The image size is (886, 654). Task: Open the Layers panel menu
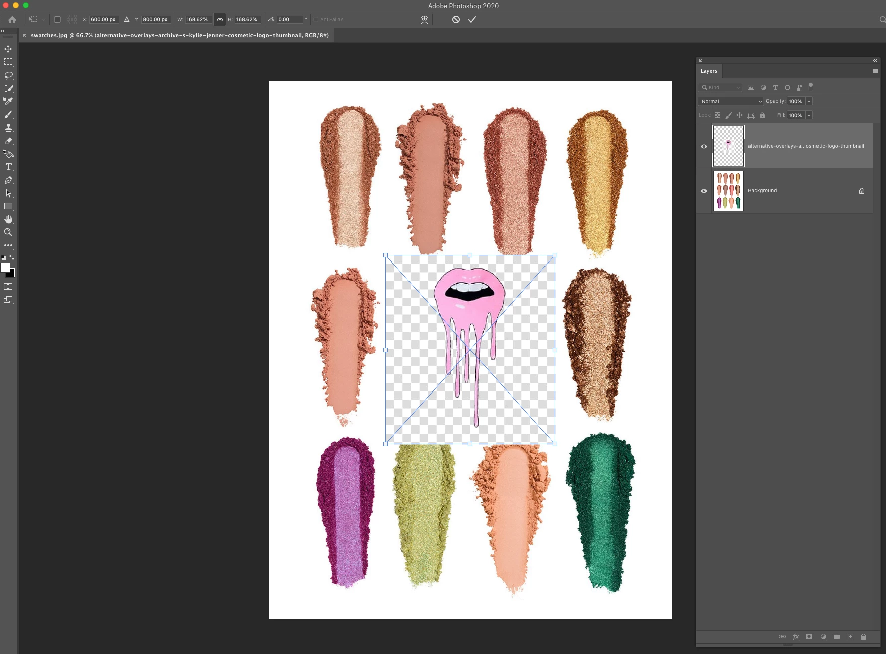coord(875,71)
